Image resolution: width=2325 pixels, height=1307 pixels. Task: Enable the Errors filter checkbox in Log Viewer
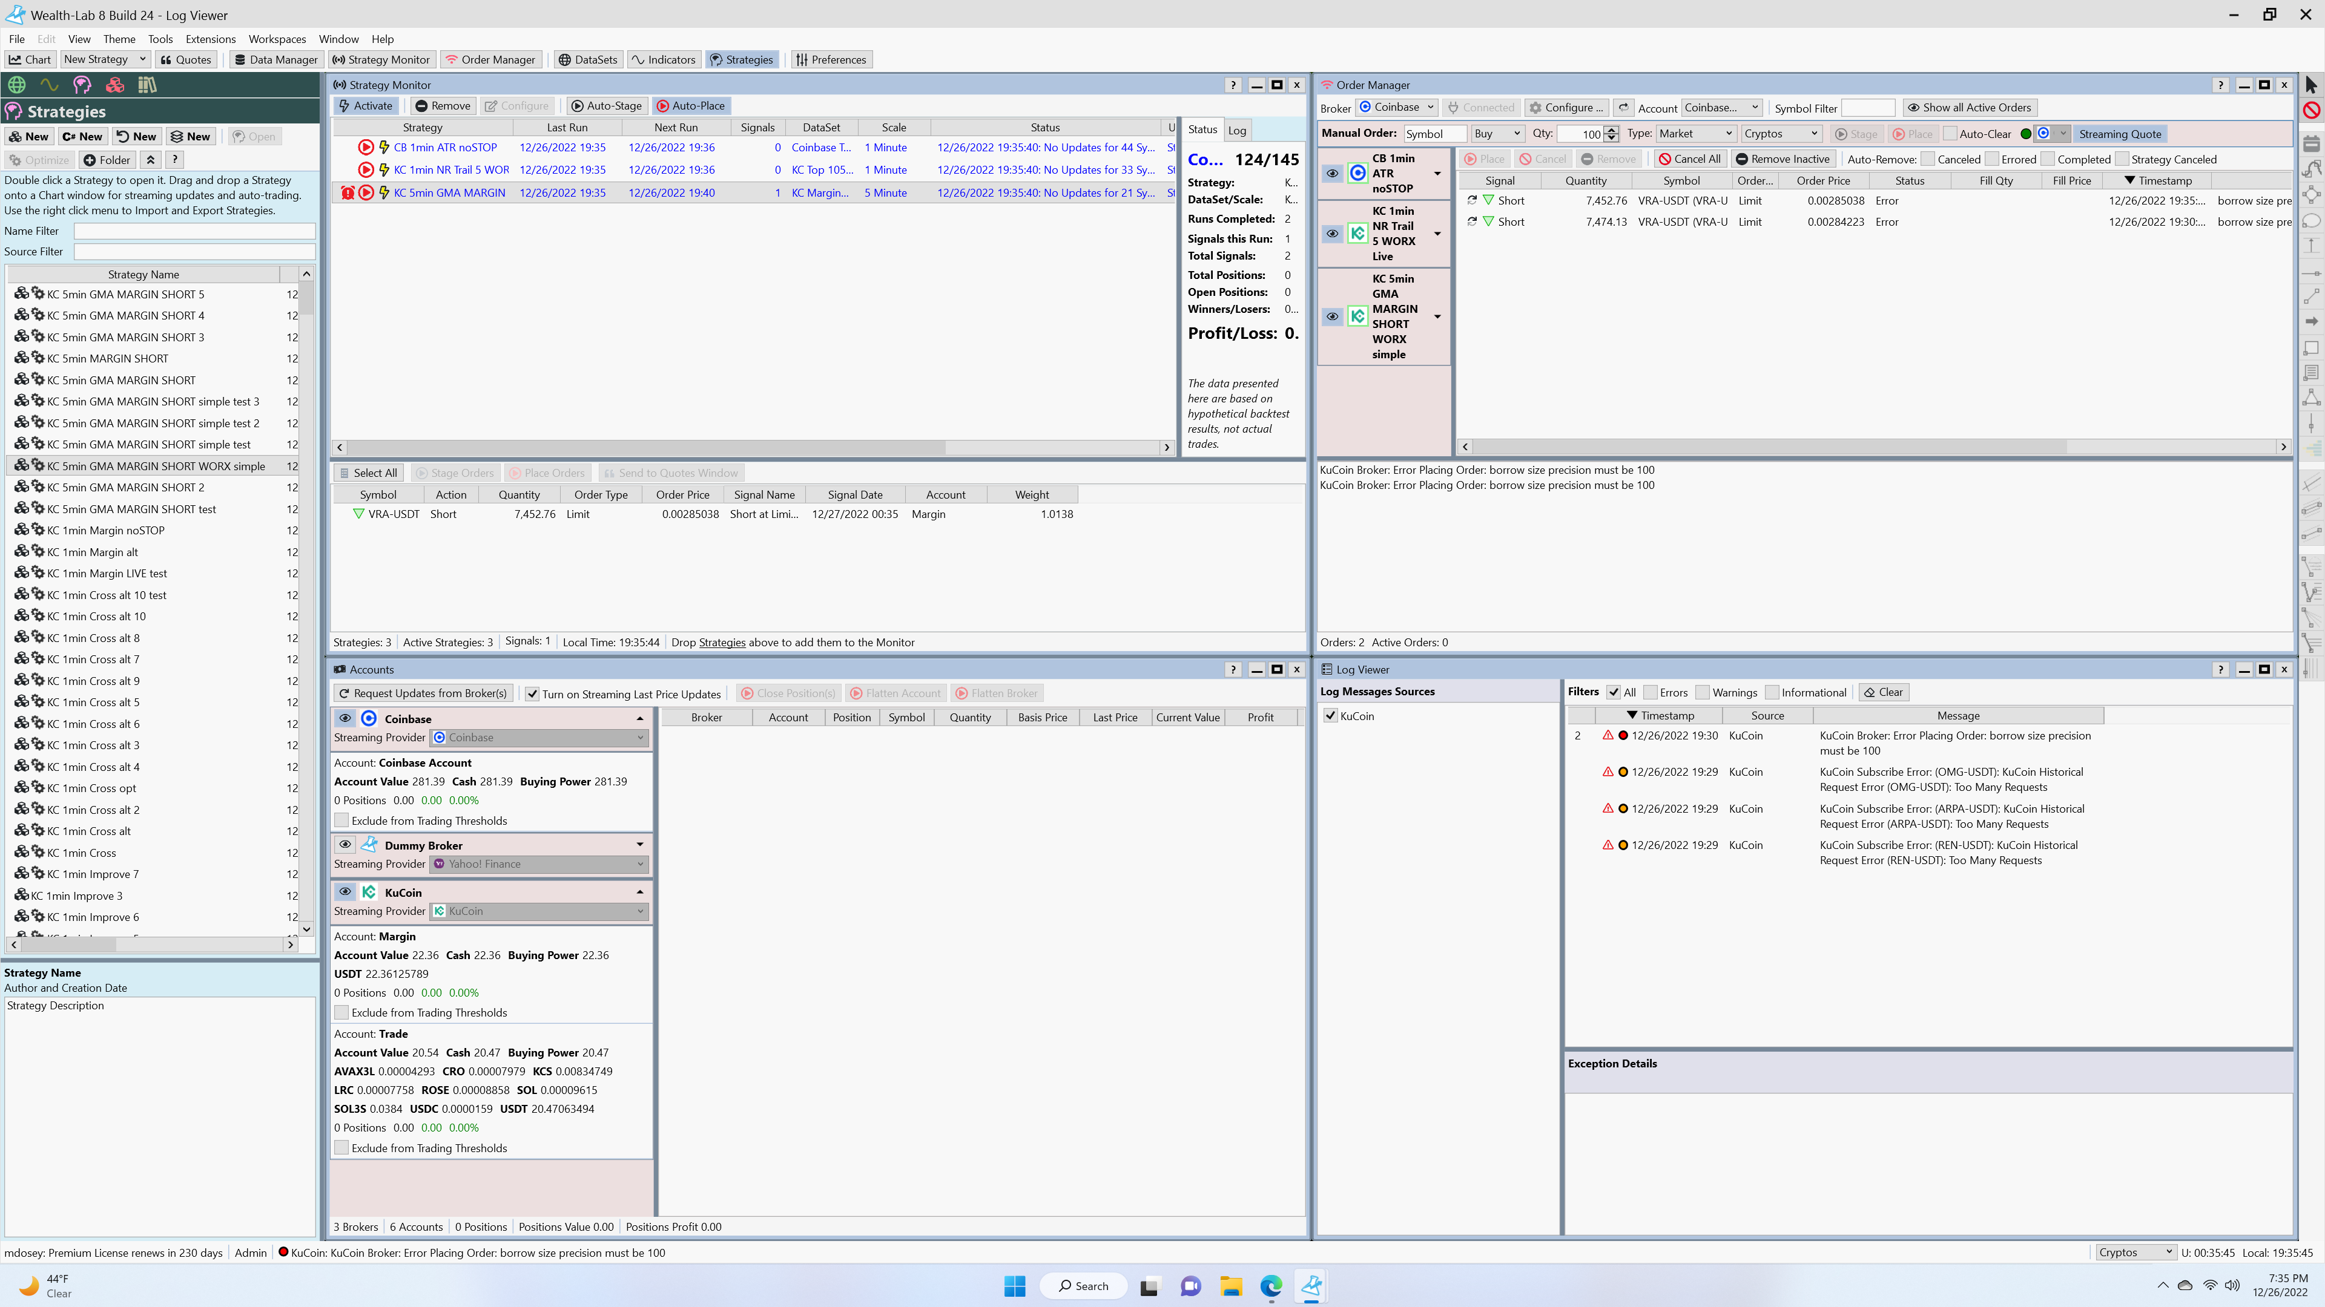click(1650, 693)
